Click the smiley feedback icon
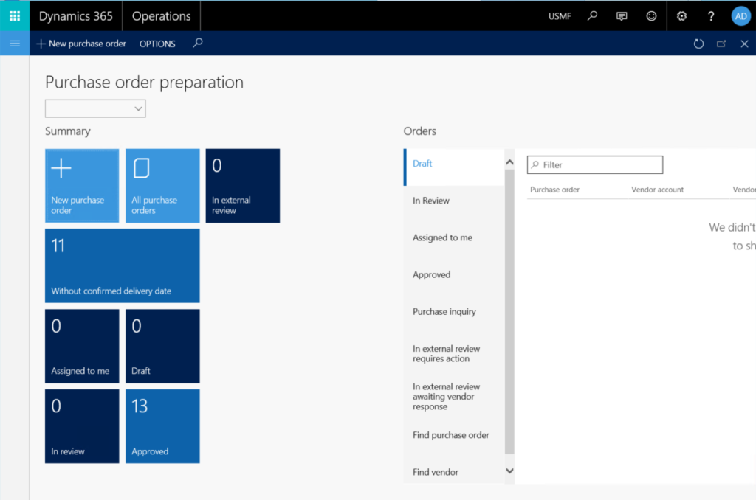 click(x=651, y=15)
